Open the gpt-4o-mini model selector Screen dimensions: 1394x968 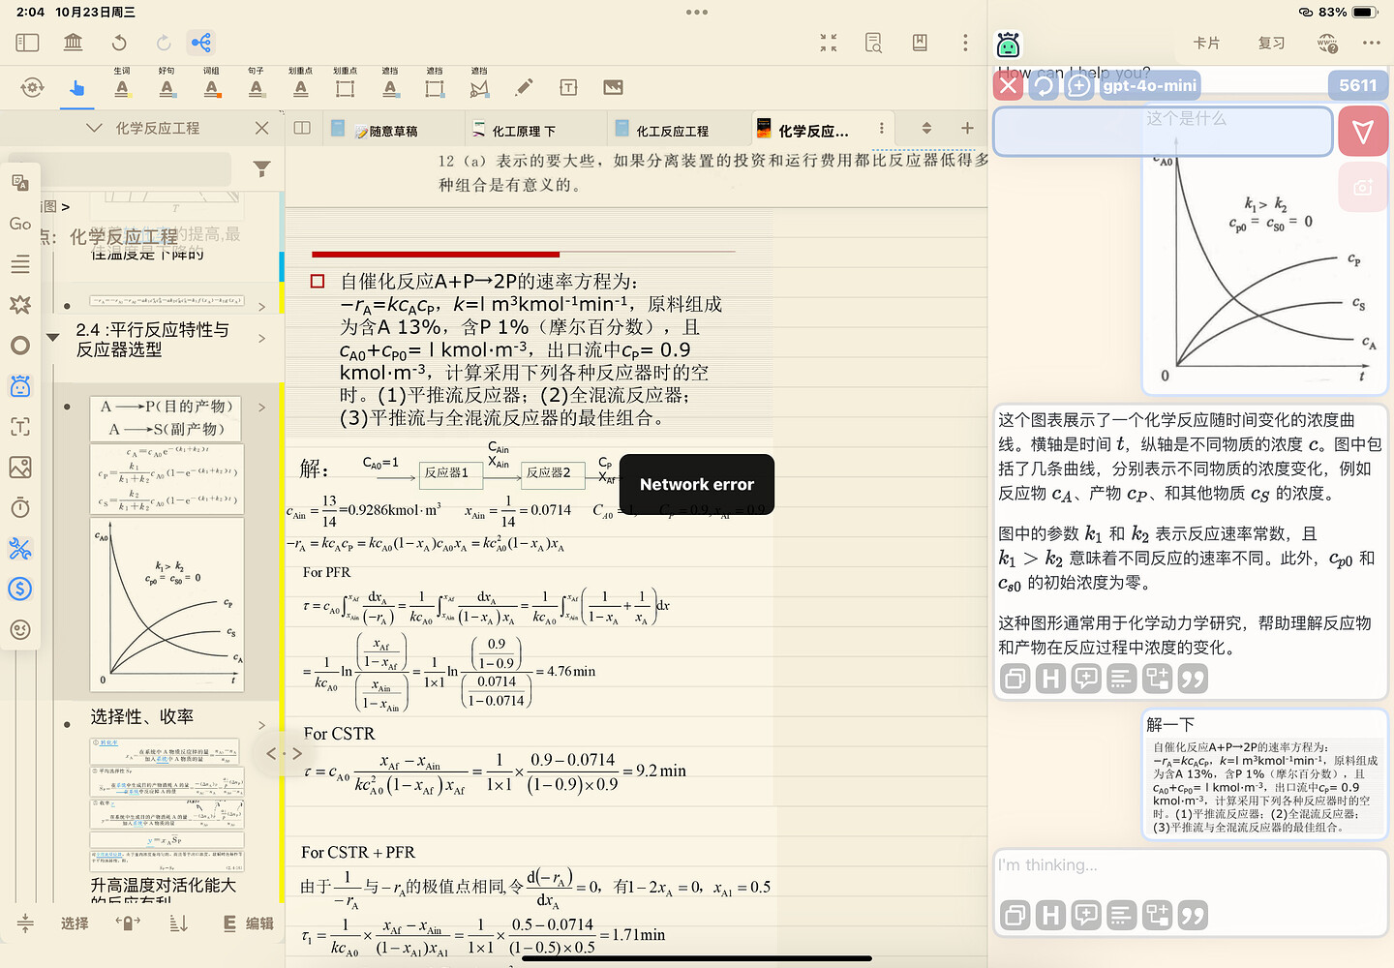point(1150,85)
